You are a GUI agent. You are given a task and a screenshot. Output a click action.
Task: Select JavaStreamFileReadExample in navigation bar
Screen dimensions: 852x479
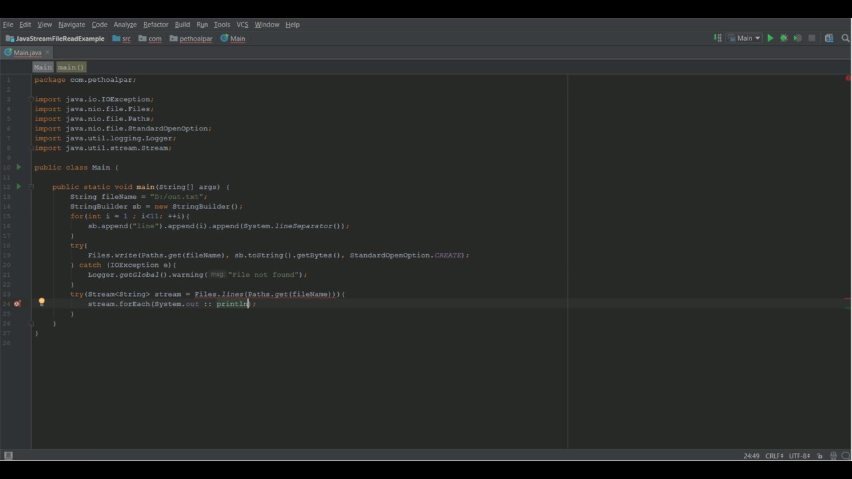pos(55,39)
